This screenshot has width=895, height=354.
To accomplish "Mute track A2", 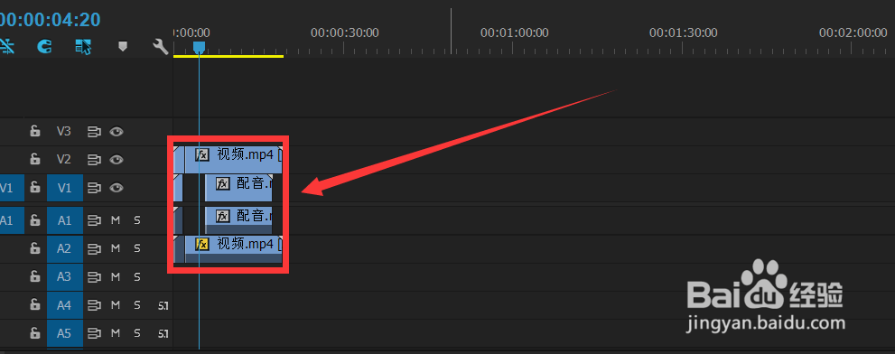I will click(116, 248).
